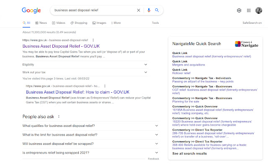Open 358-400 Reliefs available for trustees link
This screenshot has width=268, height=167.
click(x=209, y=147)
